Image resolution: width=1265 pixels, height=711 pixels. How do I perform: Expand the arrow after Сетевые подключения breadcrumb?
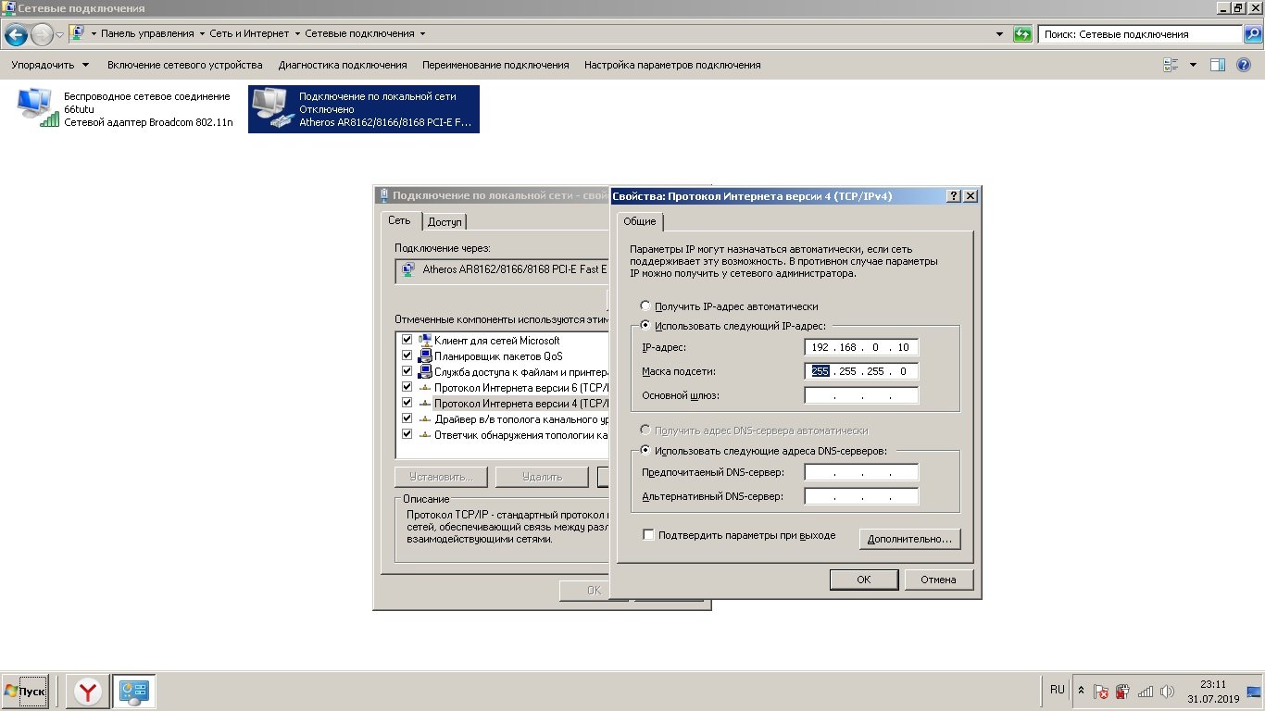[422, 33]
